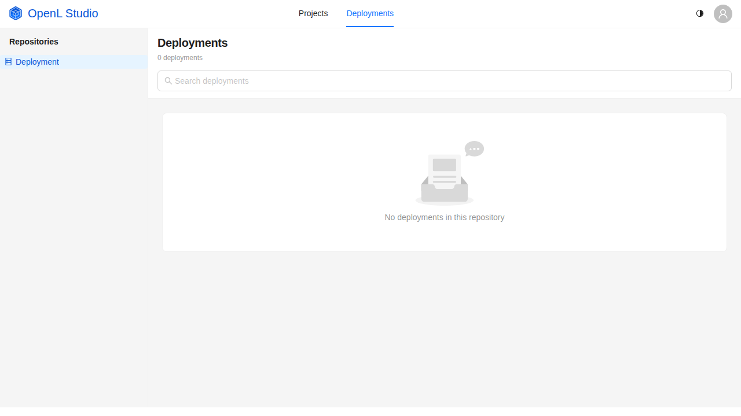This screenshot has height=416, width=741.
Task: Toggle the dark/light theme contrast icon
Action: [x=700, y=13]
